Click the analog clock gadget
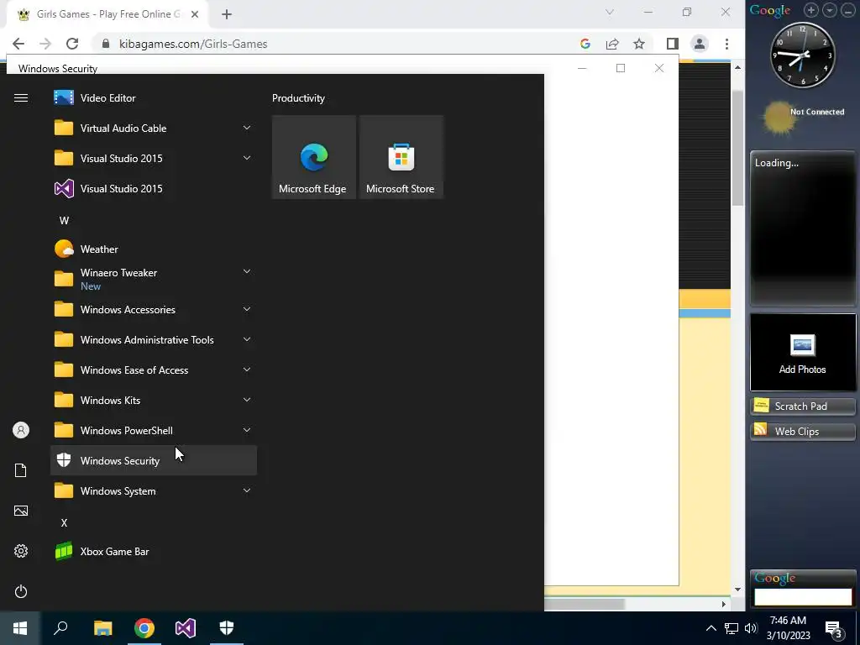This screenshot has width=860, height=645. (803, 55)
